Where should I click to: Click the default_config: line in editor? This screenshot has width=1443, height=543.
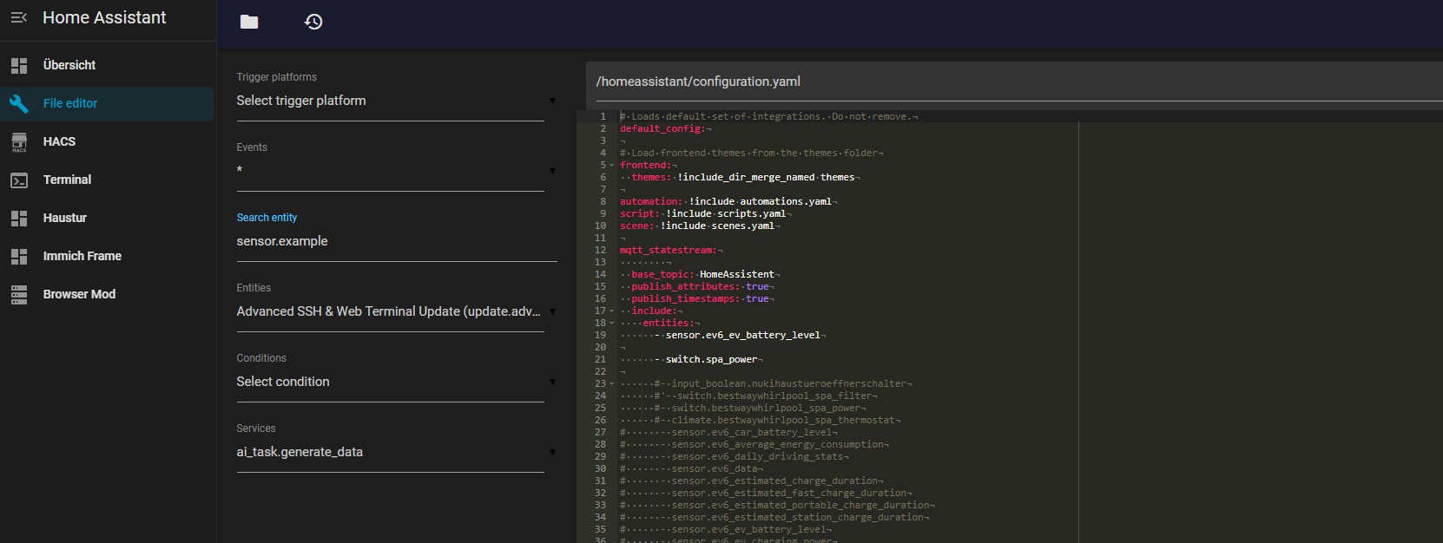click(x=665, y=128)
